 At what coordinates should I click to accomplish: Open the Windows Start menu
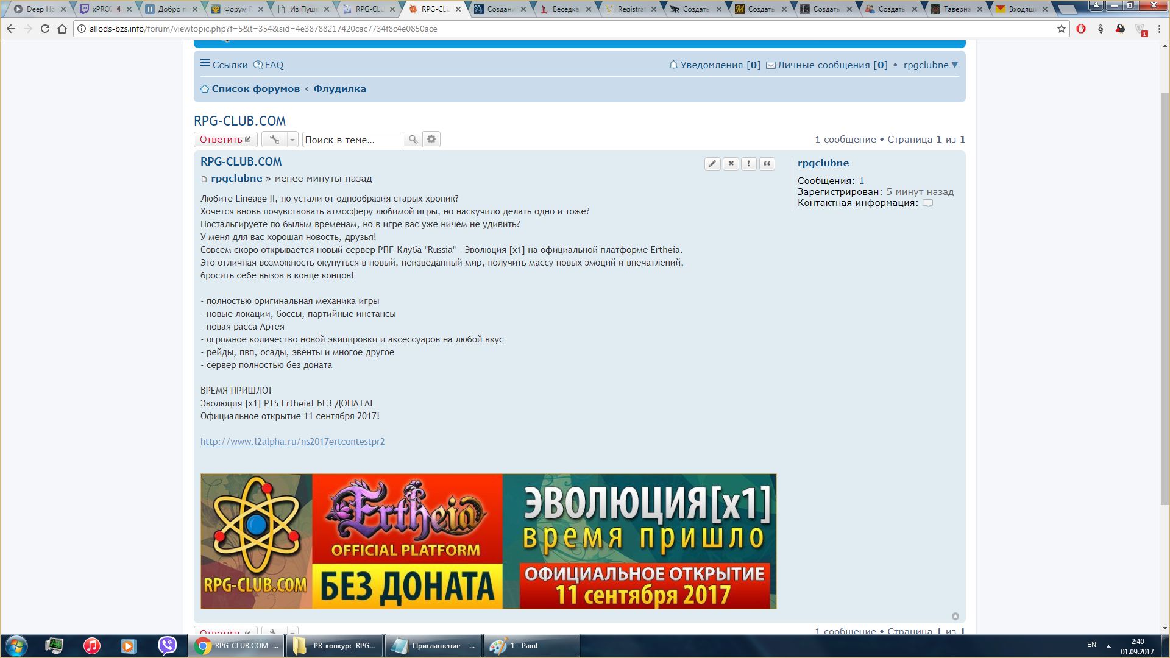click(x=16, y=646)
